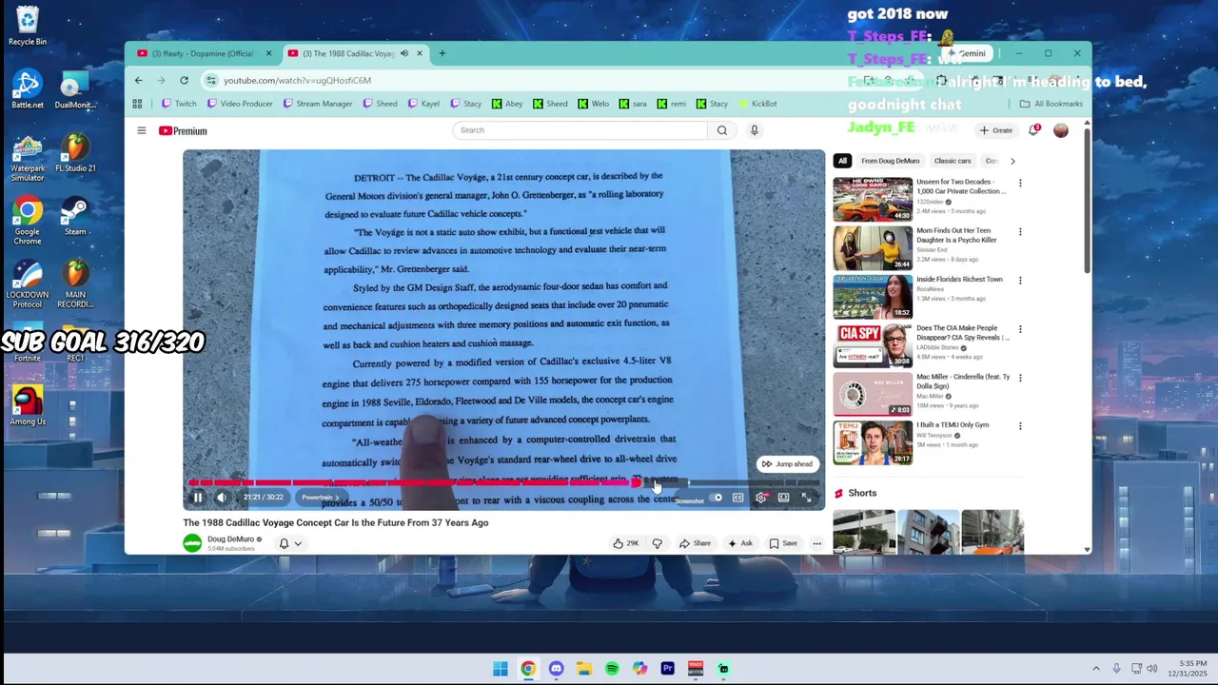The height and width of the screenshot is (685, 1218).
Task: Share the video
Action: tap(695, 543)
